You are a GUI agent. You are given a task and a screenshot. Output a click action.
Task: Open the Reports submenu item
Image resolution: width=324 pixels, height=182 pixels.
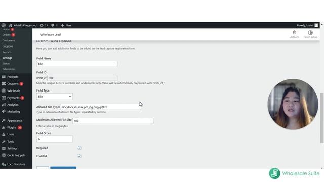tap(7, 52)
